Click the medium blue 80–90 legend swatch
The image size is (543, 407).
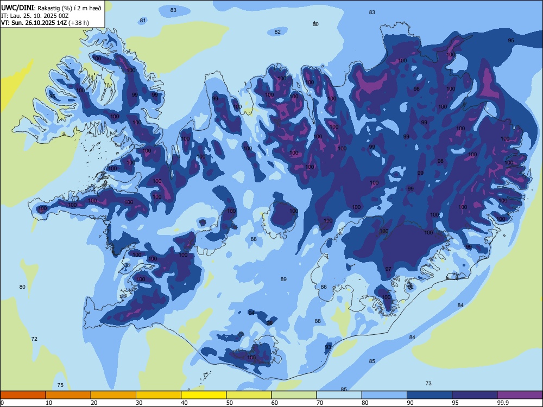[x=384, y=395]
